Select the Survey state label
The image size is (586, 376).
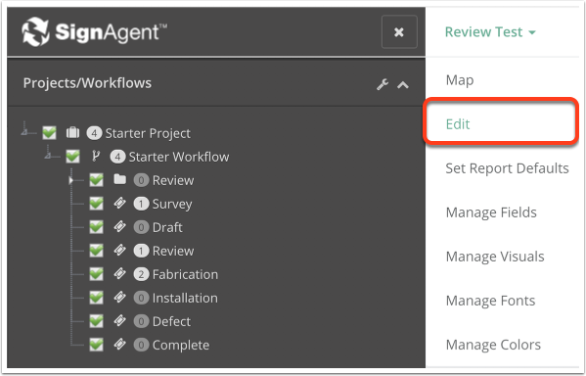tap(172, 205)
